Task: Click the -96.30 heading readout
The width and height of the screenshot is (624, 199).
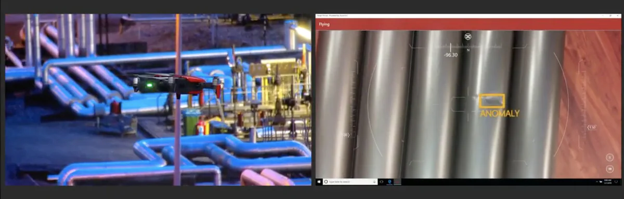Action: (450, 55)
